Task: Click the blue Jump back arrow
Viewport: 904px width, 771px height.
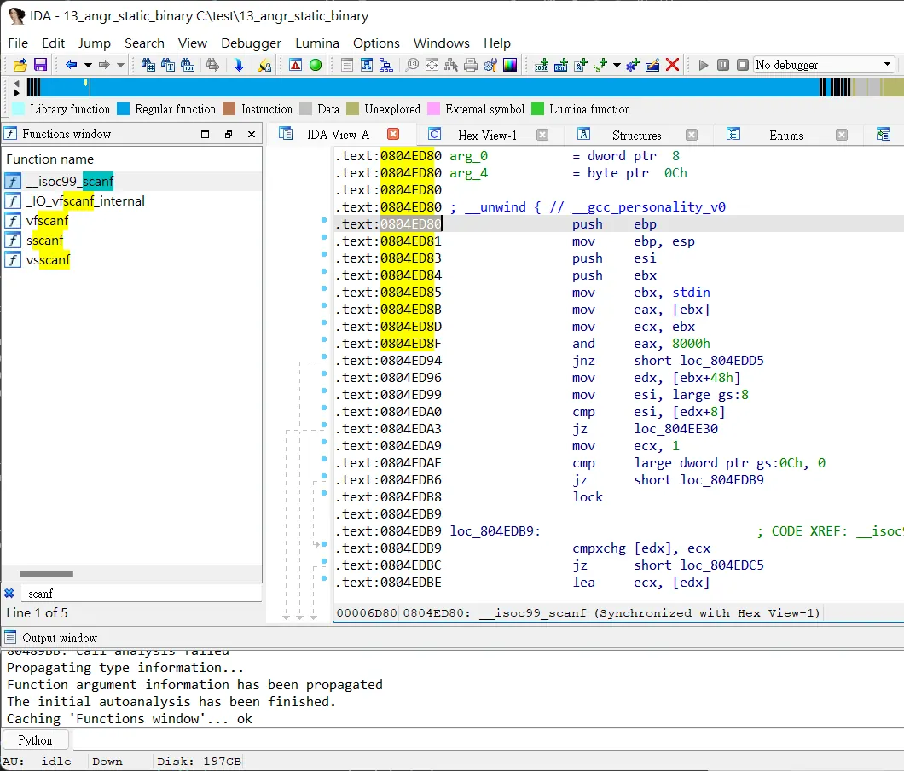Action: (72, 65)
